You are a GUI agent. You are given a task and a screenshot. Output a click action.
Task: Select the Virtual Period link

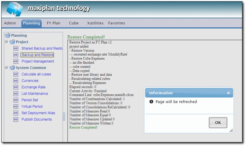coord(32,107)
